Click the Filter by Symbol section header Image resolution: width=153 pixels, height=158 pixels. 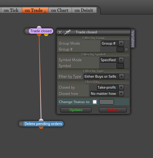(x=94, y=55)
